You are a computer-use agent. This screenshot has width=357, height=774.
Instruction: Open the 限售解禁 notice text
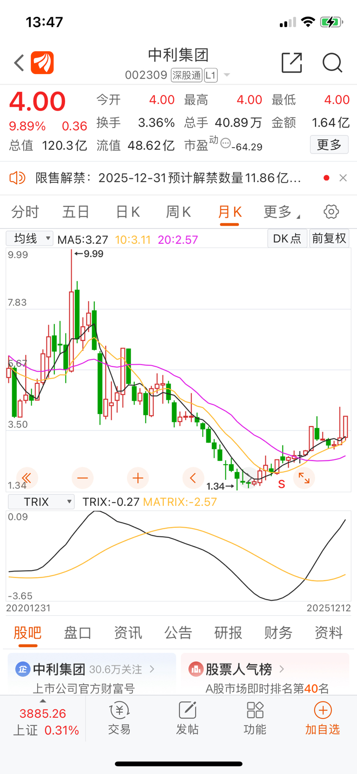coord(168,178)
